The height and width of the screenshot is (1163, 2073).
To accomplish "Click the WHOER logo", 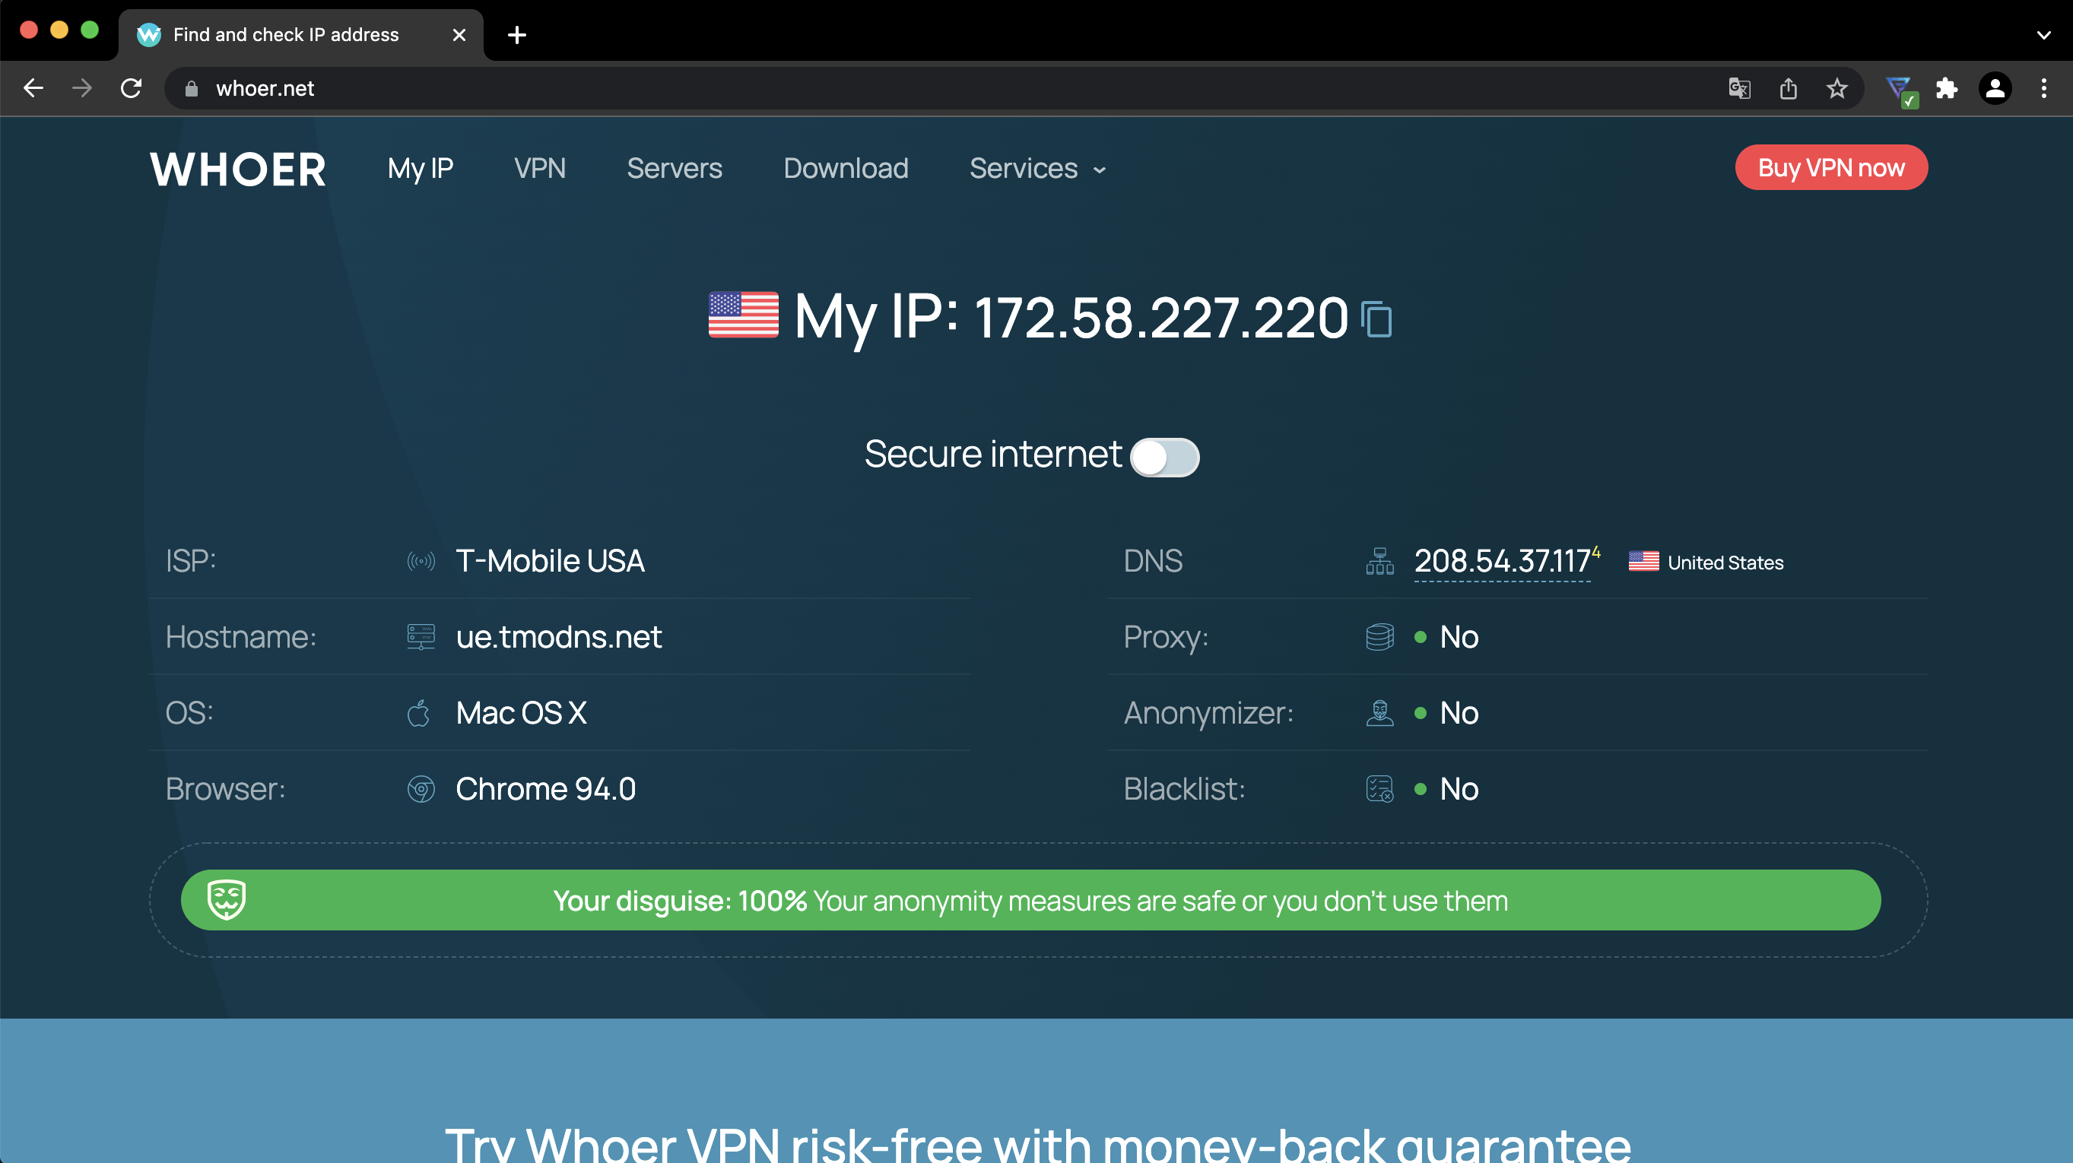I will click(x=238, y=170).
